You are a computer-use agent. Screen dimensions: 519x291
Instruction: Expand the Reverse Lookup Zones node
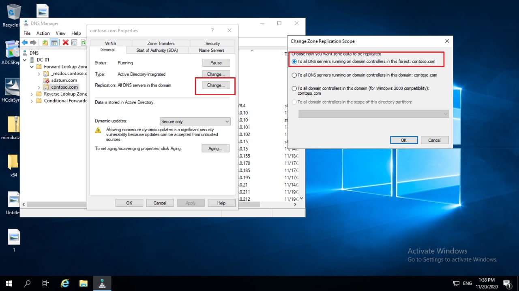click(32, 94)
